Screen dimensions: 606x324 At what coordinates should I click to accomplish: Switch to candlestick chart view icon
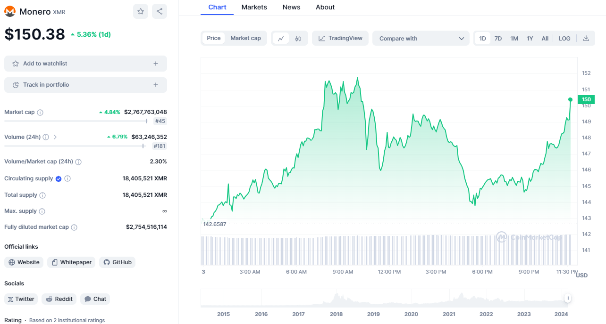coord(298,39)
